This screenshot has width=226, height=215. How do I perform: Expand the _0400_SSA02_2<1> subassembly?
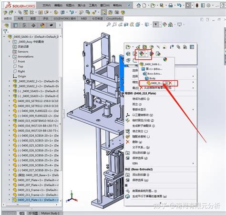pyautogui.click(x=9, y=81)
